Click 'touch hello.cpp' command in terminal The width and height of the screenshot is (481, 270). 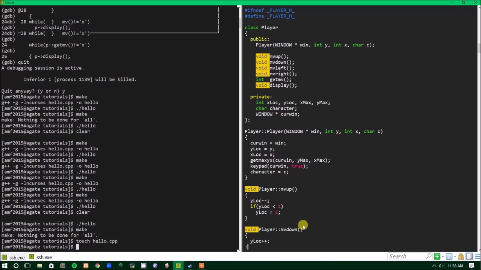coord(97,241)
